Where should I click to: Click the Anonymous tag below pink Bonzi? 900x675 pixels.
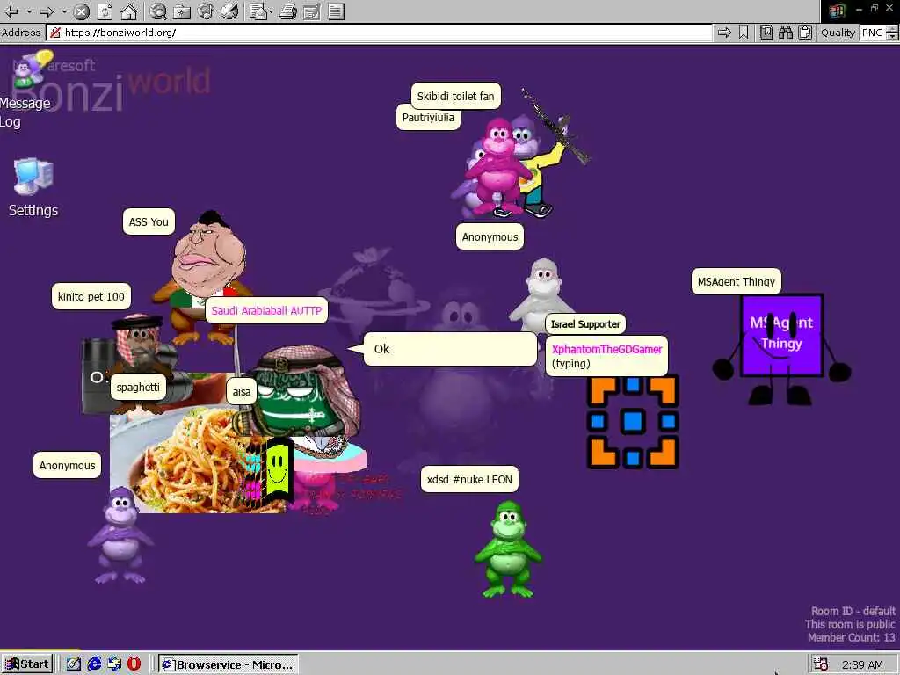(490, 237)
